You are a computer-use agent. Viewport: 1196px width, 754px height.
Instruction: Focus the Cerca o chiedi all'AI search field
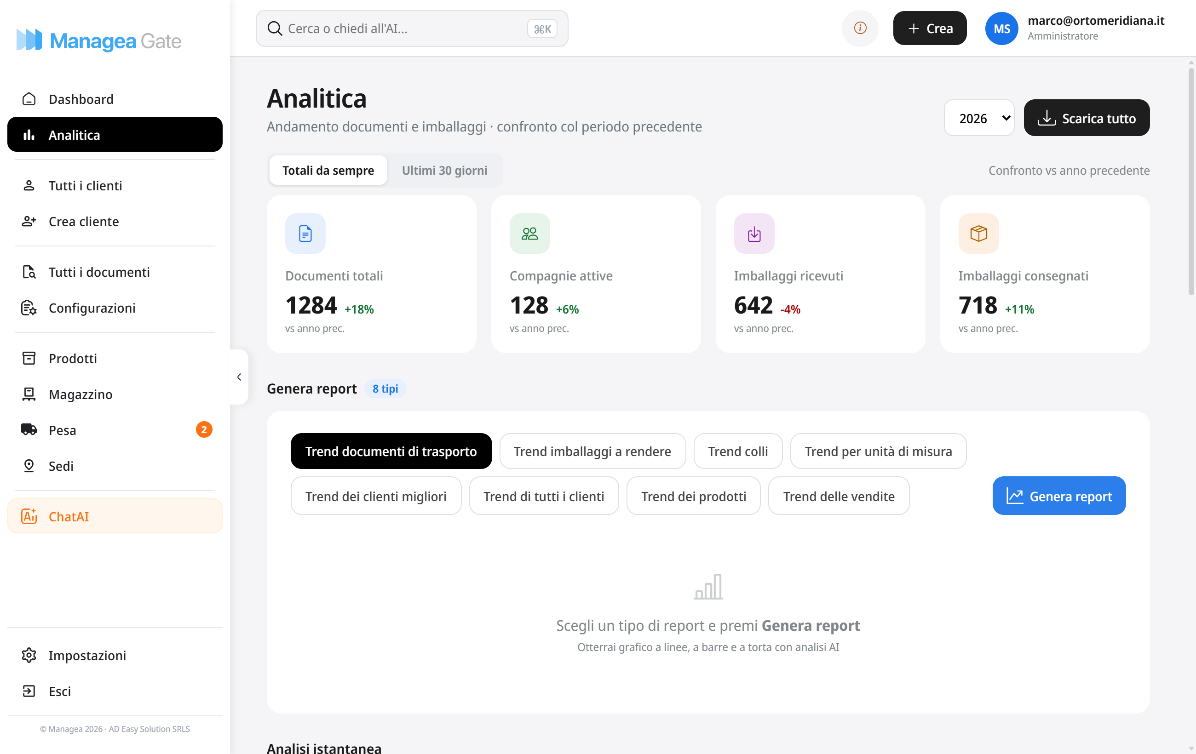[412, 29]
